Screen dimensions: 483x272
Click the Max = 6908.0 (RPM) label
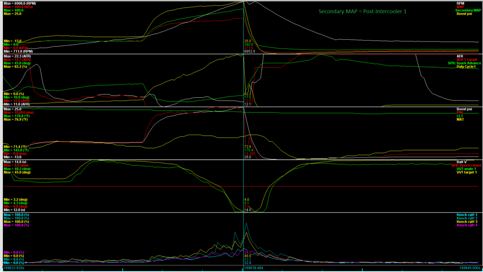coord(20,2)
